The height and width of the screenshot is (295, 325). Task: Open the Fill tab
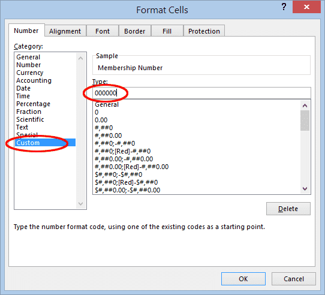click(167, 31)
